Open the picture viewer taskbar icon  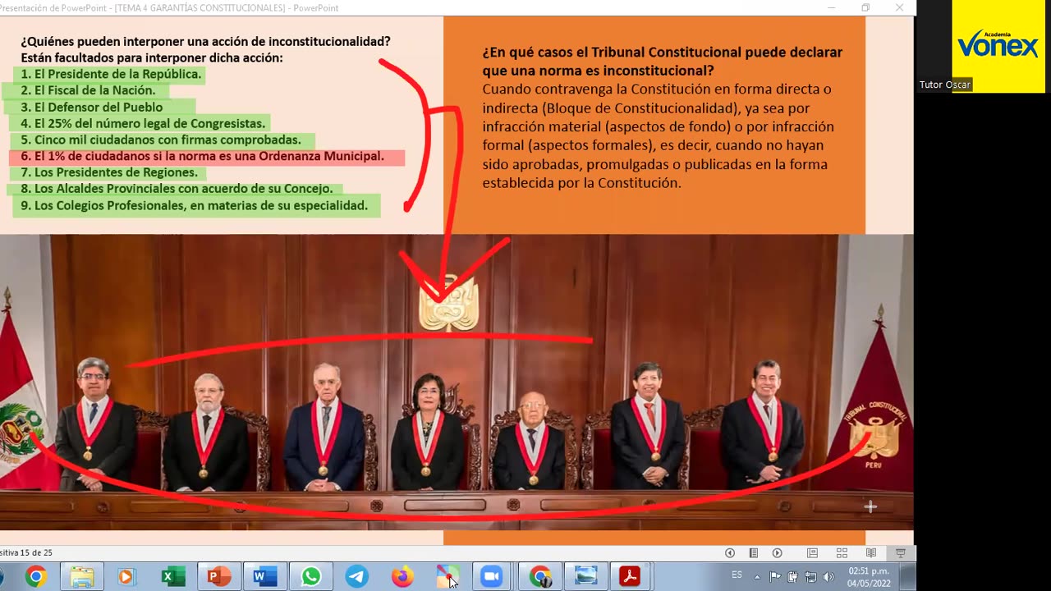tap(586, 577)
